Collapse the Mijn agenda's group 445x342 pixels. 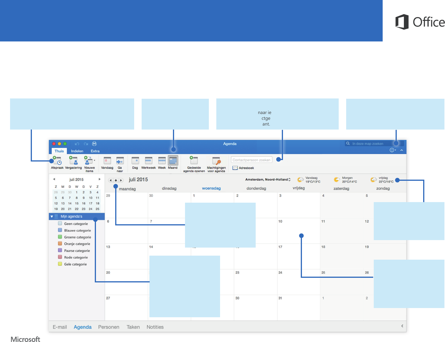click(52, 216)
